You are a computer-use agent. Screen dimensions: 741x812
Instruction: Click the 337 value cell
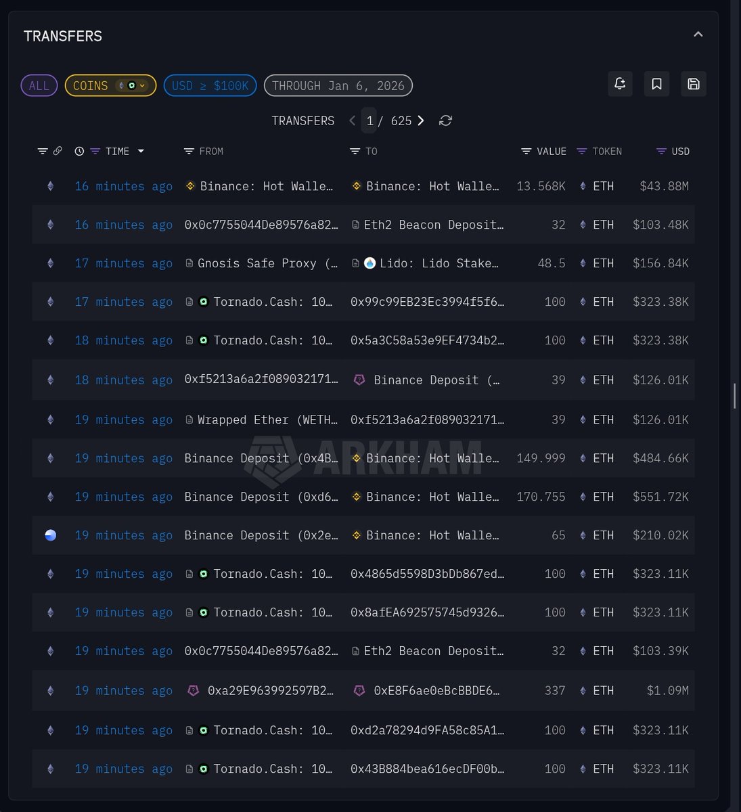(555, 690)
